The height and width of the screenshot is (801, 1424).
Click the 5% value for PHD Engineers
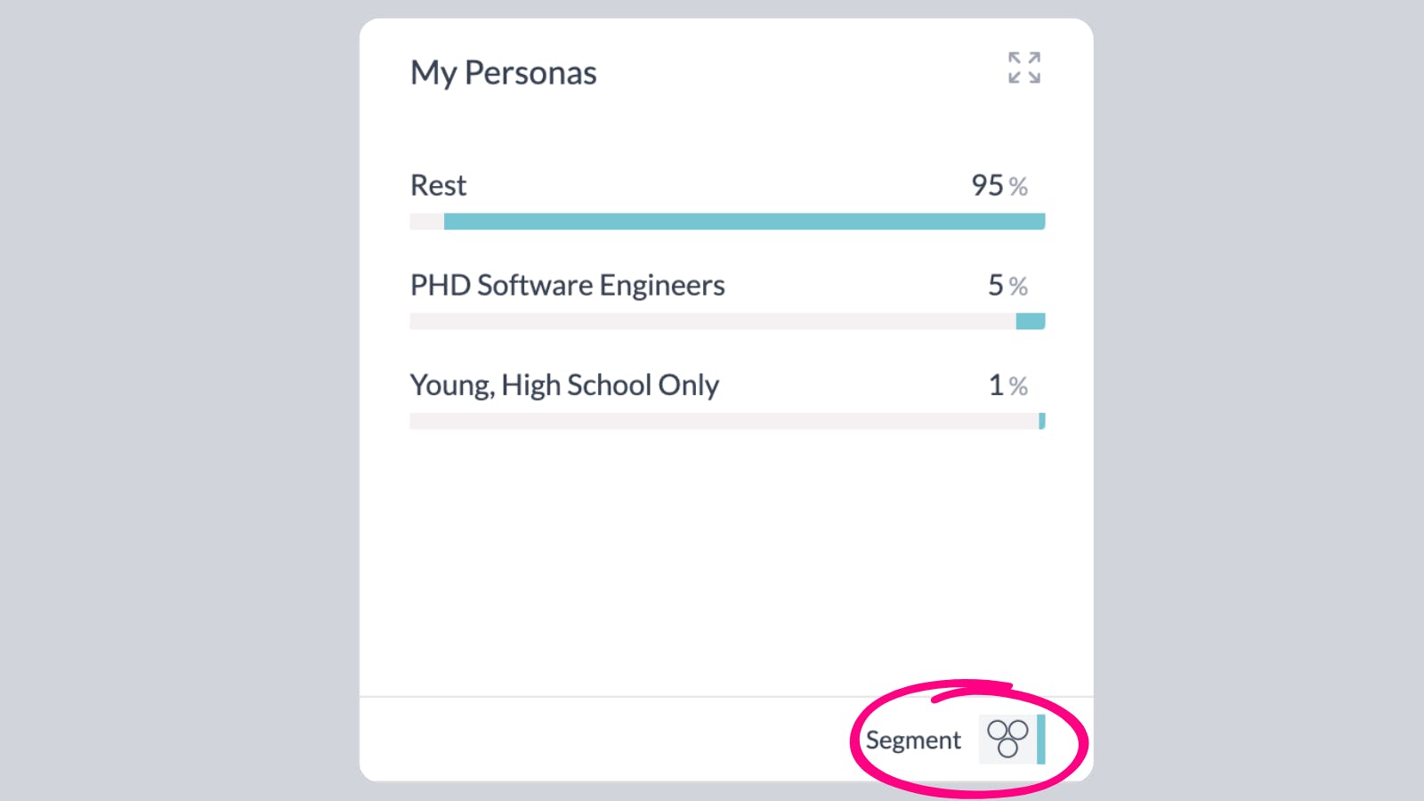(x=996, y=285)
